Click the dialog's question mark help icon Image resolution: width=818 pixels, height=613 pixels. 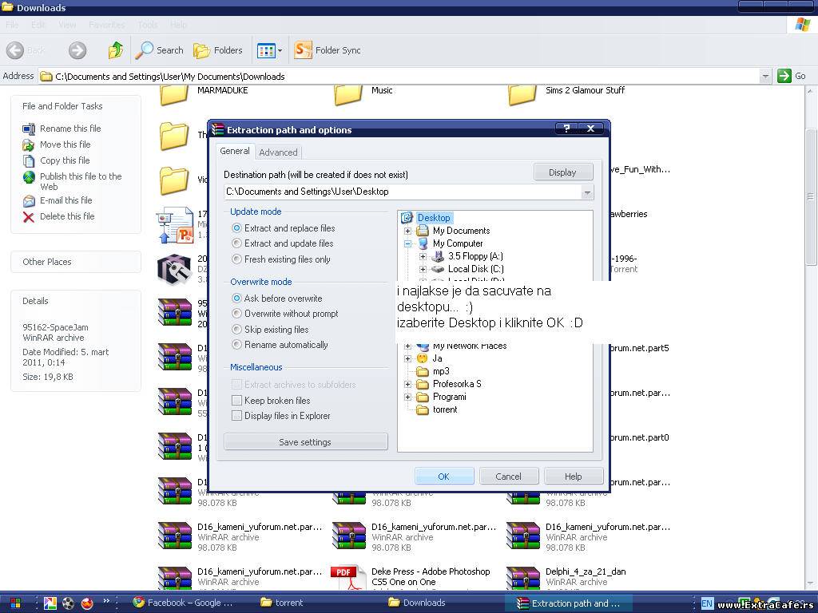coord(566,129)
